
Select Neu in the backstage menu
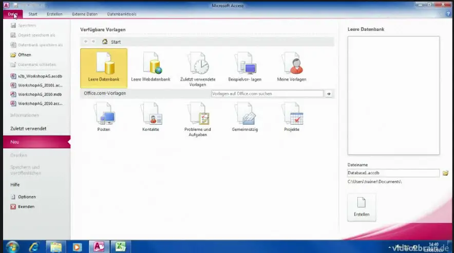37,142
